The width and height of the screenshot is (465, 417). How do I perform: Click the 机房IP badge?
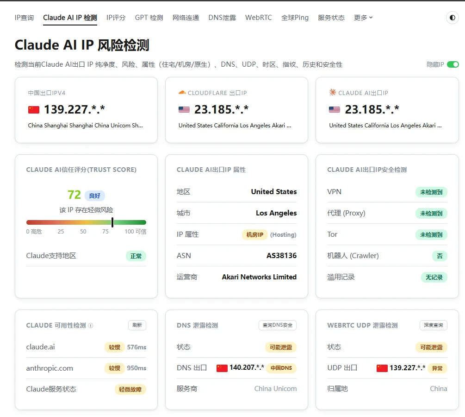[x=255, y=234]
